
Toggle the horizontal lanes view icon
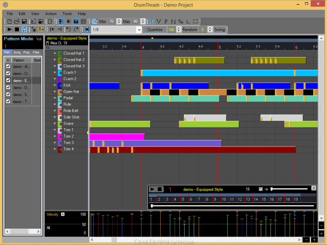(x=61, y=22)
